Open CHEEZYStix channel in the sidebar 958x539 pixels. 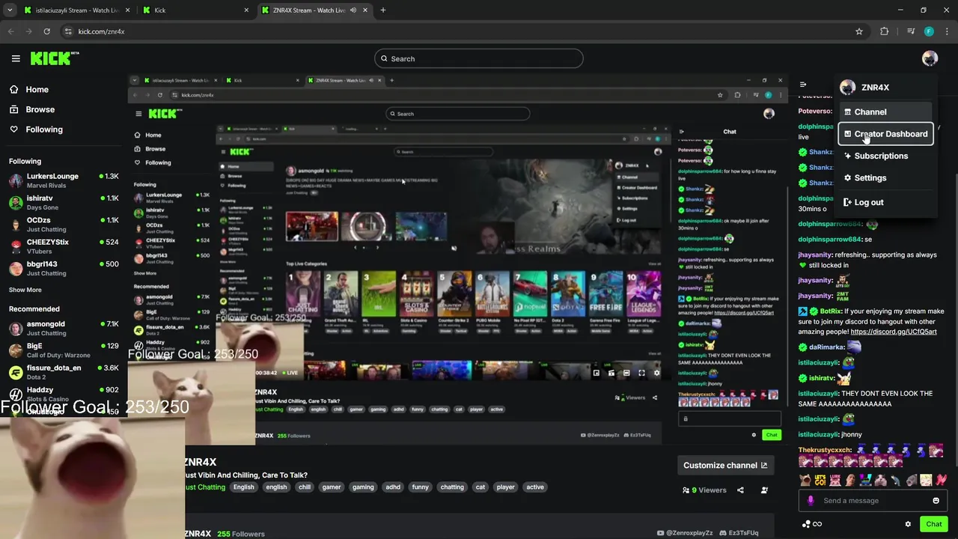coord(64,246)
